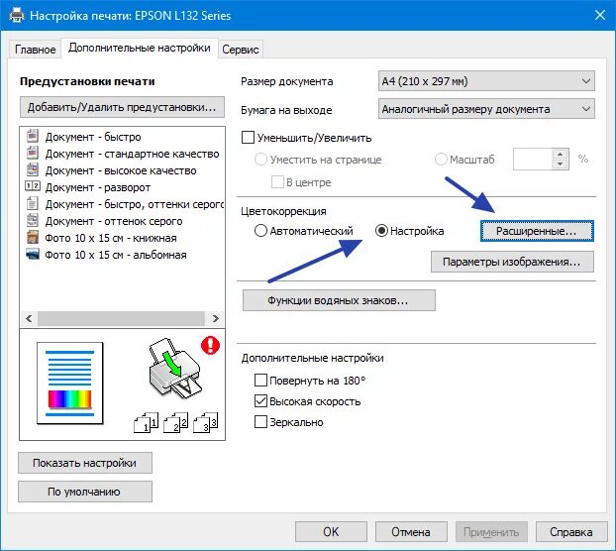Click the icon of 'Документ - быстро, оттенки серого'
This screenshot has height=551, width=616.
click(33, 203)
